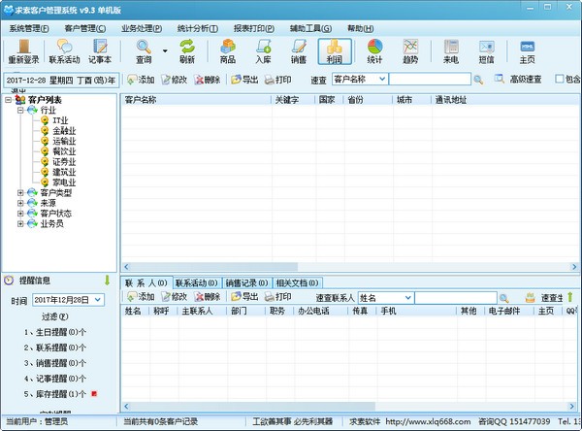The width and height of the screenshot is (582, 431).
Task: Open the 趋势 trend chart icon
Action: [410, 50]
